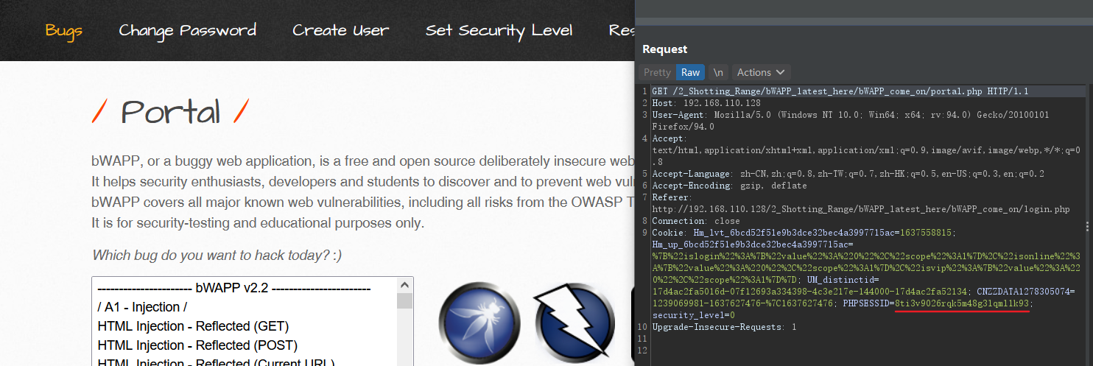
Task: Go to Create User
Action: (341, 30)
